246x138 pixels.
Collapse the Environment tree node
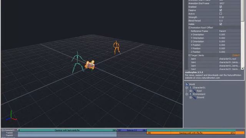point(187,94)
